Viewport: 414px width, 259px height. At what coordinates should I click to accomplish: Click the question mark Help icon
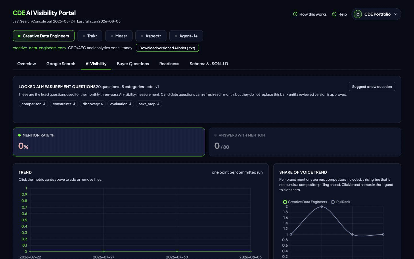tap(334, 14)
